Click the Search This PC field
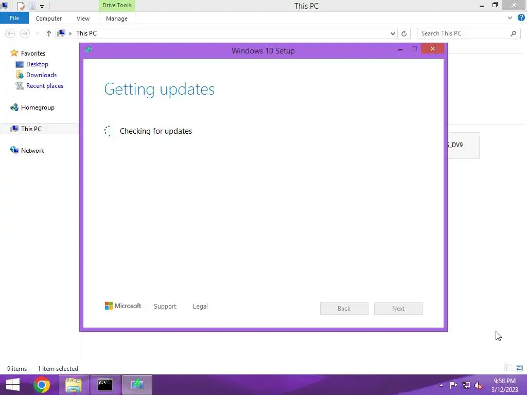The width and height of the screenshot is (527, 395). 468,33
